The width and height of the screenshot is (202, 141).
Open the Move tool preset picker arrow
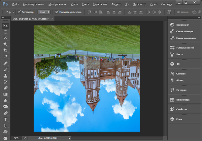(13, 12)
